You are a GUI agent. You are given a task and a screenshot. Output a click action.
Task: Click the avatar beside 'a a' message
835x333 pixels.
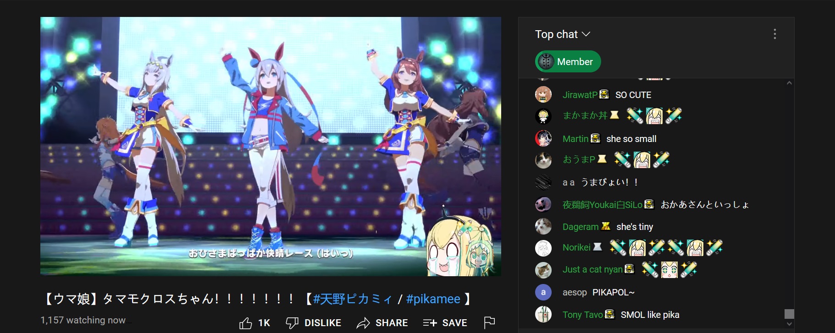pyautogui.click(x=543, y=182)
